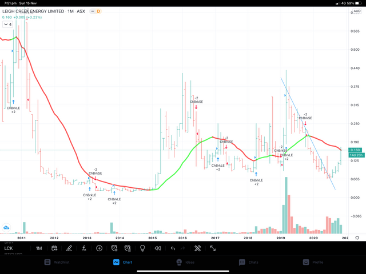Open the Chats tab

tap(249, 262)
